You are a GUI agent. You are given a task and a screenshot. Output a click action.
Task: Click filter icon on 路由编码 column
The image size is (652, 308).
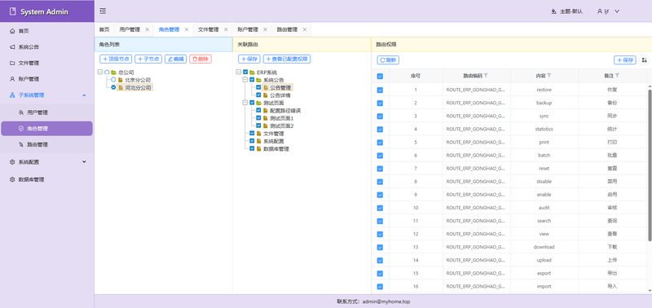[486, 76]
